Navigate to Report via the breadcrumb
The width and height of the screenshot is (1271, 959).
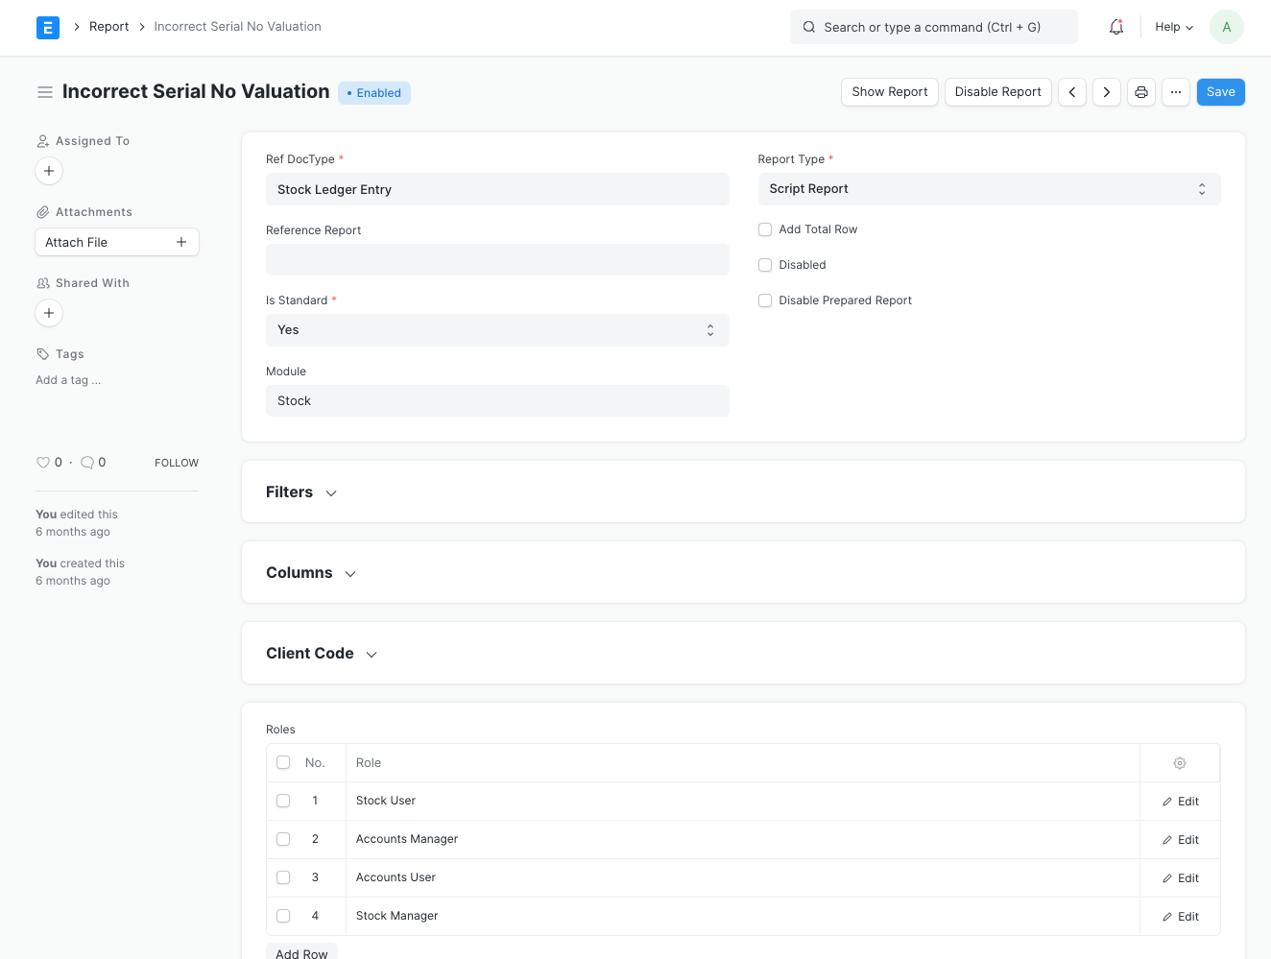pyautogui.click(x=108, y=26)
